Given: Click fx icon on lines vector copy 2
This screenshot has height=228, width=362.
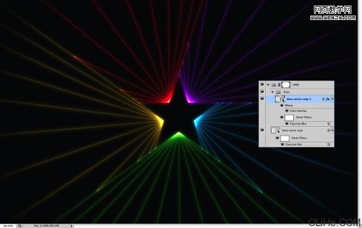Looking at the screenshot, I should pyautogui.click(x=328, y=99).
